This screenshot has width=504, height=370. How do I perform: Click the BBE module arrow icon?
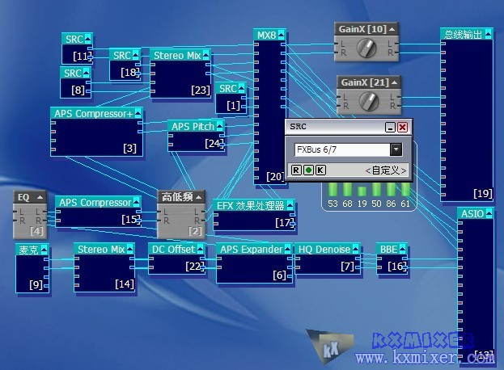coord(403,250)
